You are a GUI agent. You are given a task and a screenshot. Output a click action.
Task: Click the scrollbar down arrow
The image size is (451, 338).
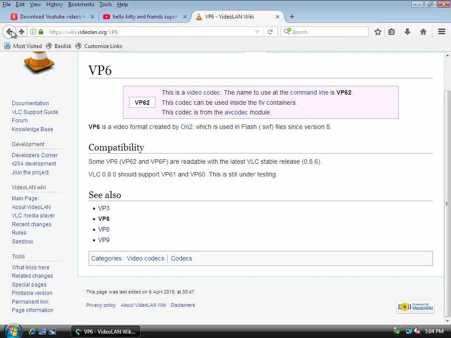pos(447,321)
